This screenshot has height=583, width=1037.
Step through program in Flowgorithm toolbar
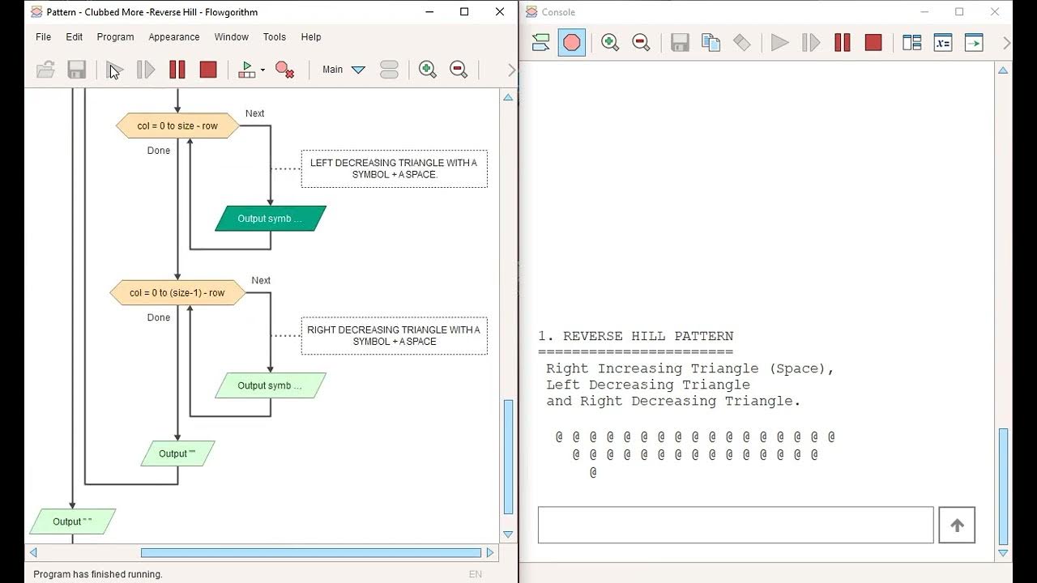coord(146,70)
